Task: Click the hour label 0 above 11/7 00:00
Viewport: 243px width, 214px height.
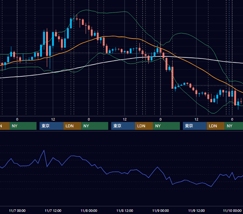Action: pyautogui.click(x=17, y=119)
